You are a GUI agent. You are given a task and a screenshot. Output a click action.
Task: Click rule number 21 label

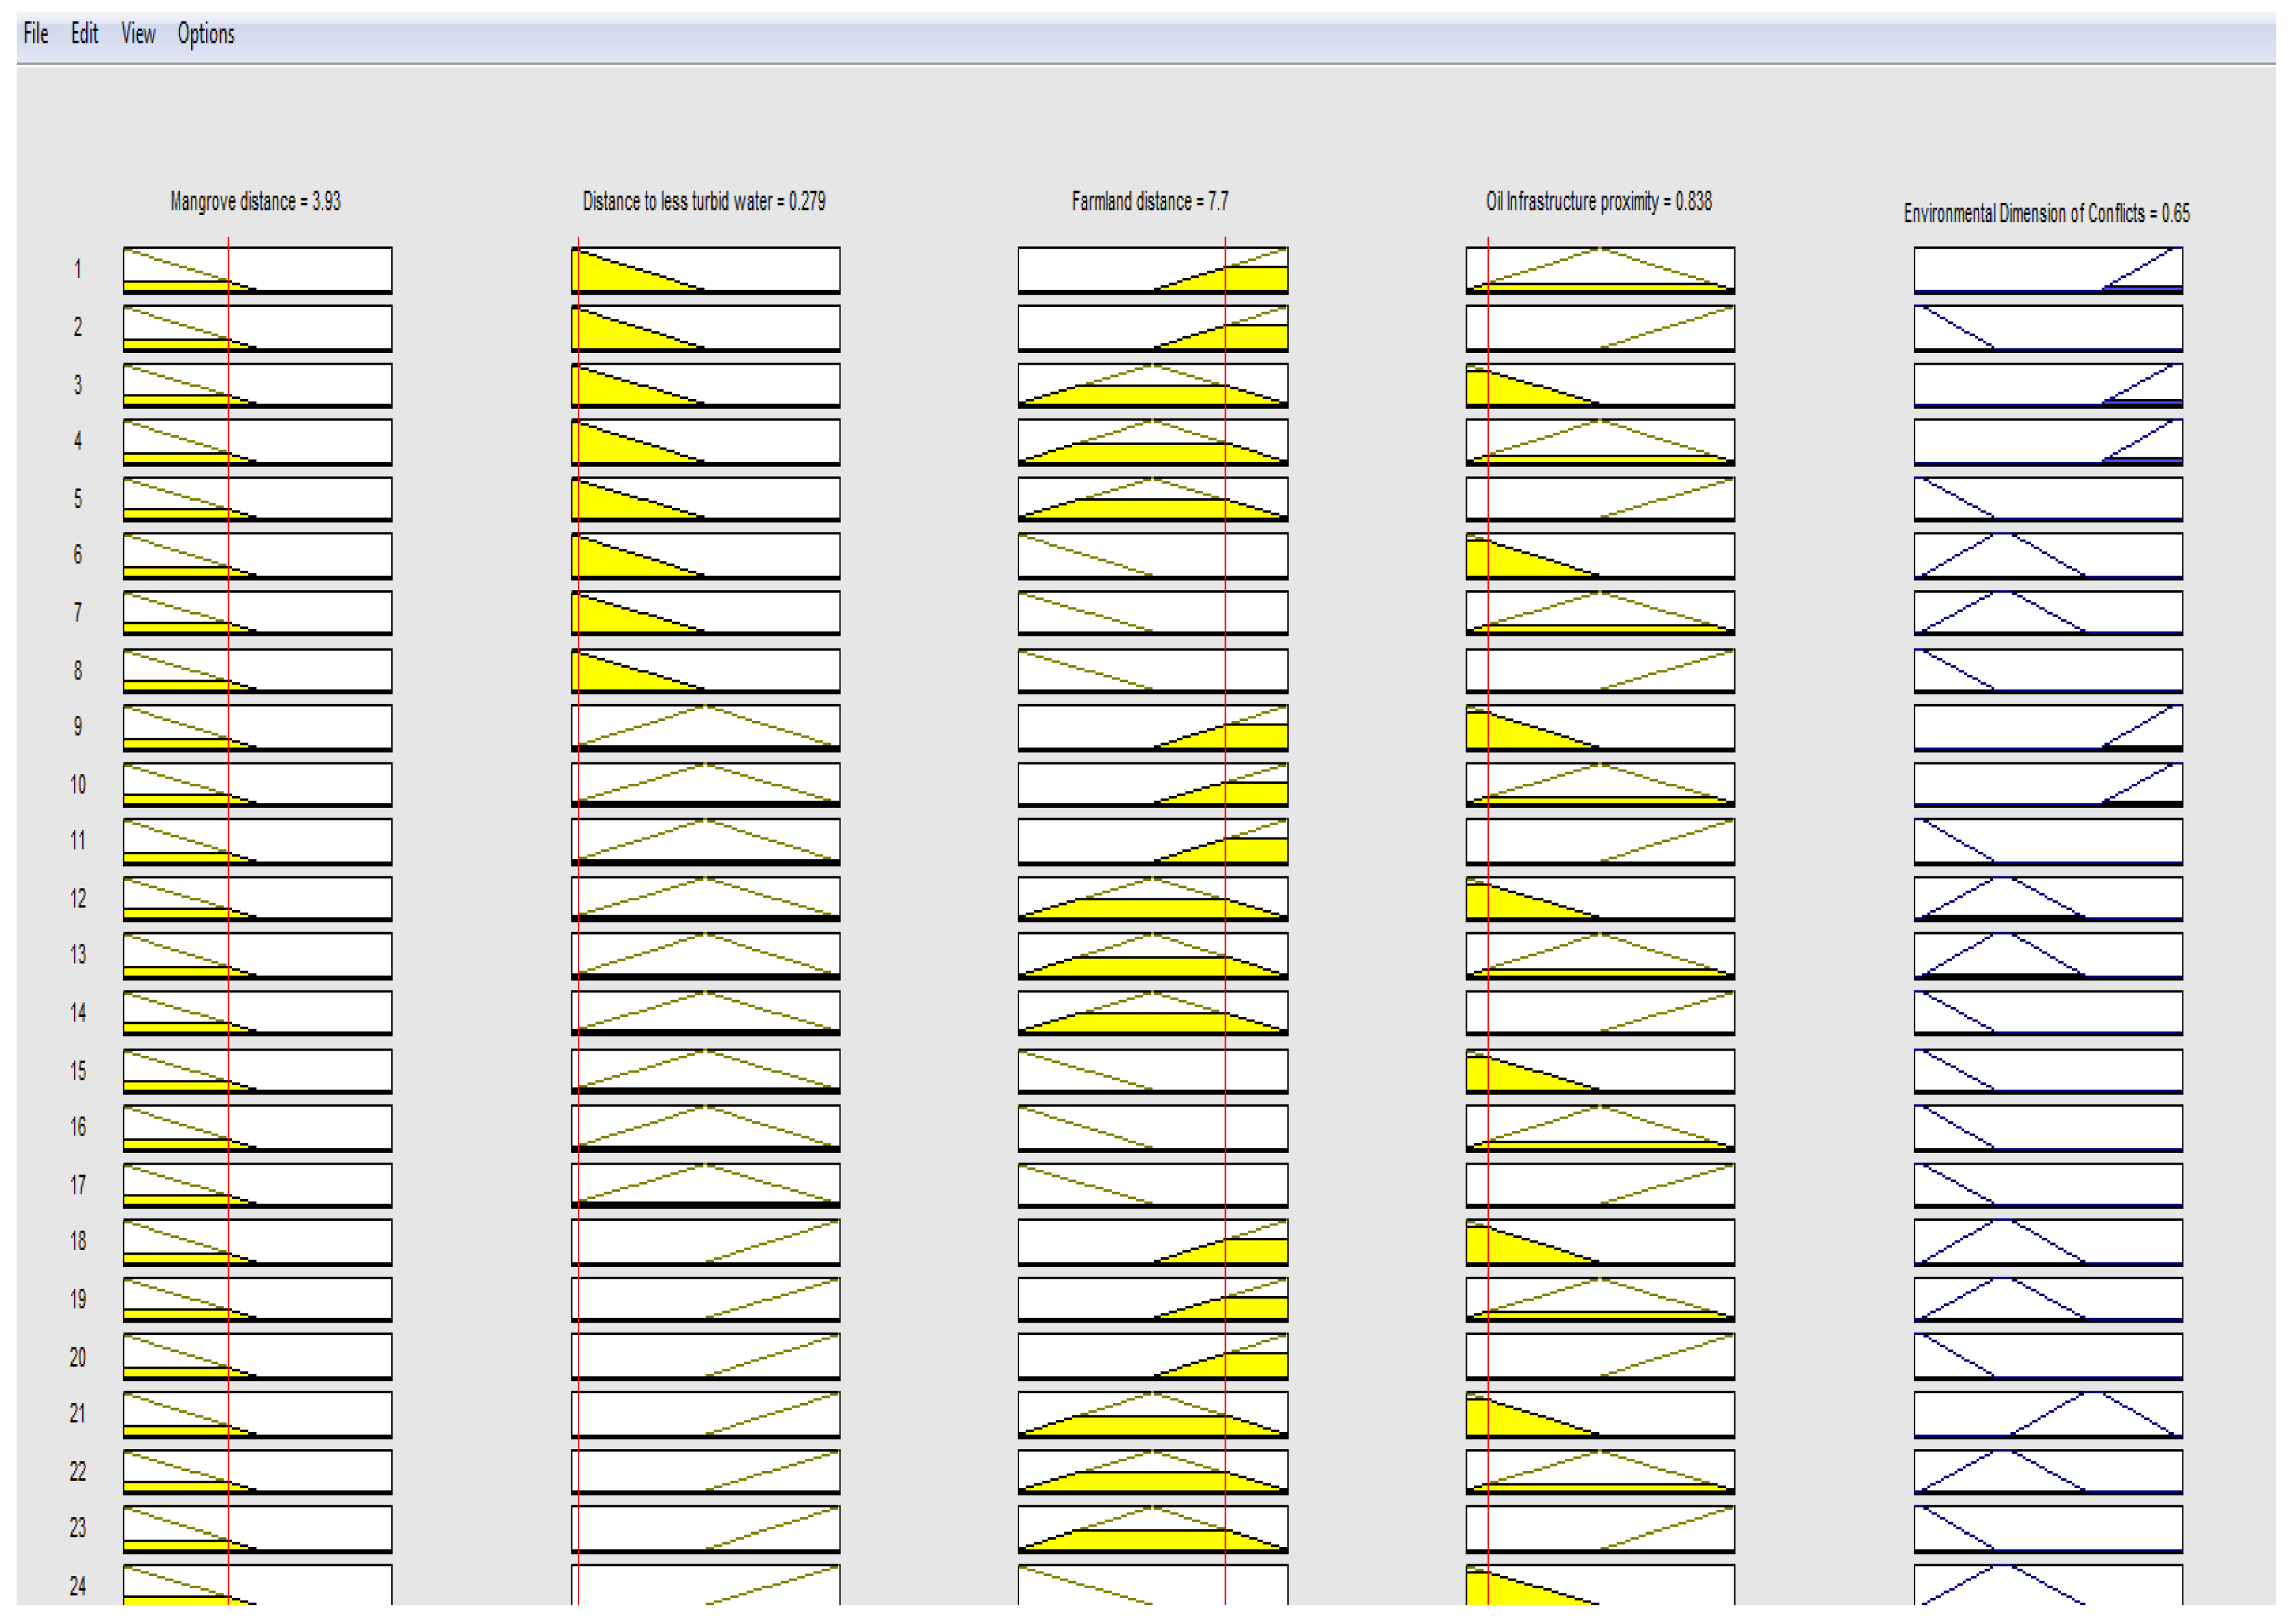(x=77, y=1413)
